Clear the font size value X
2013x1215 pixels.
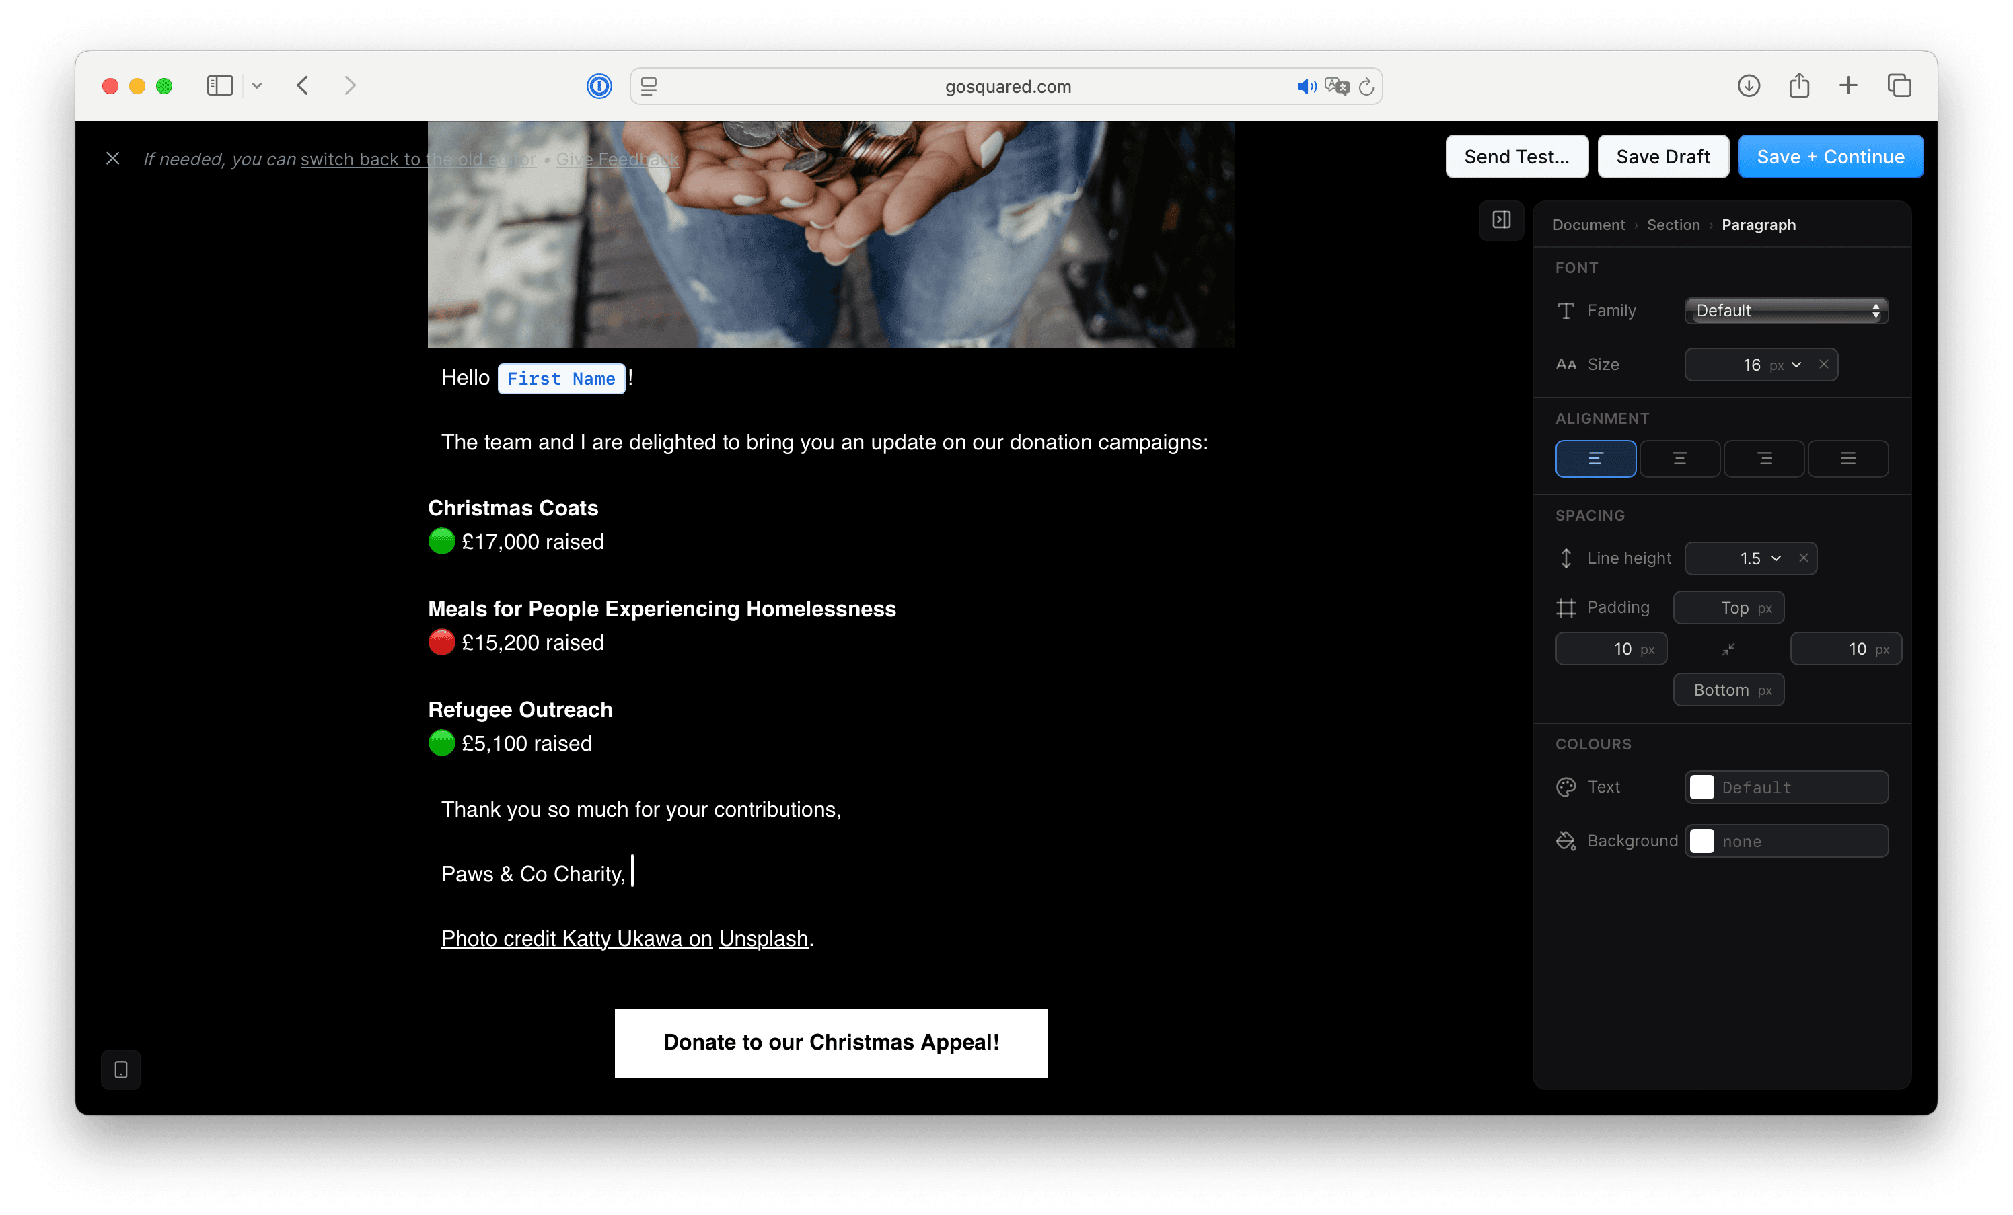click(x=1823, y=365)
